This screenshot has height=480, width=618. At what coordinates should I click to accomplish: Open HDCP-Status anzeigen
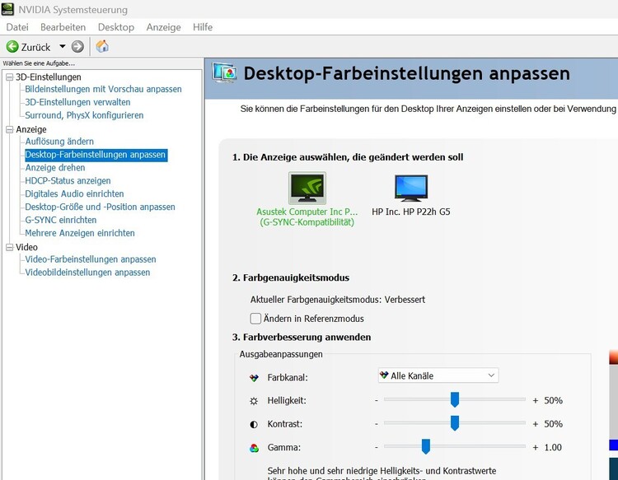click(x=68, y=181)
